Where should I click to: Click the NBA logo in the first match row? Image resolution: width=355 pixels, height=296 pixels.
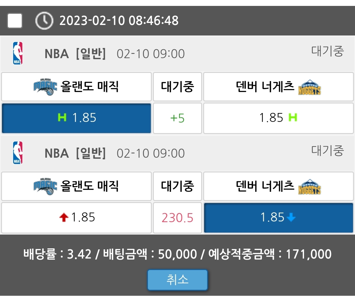coord(18,53)
